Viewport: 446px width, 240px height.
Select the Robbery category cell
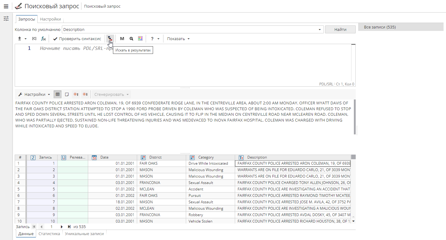(210, 215)
